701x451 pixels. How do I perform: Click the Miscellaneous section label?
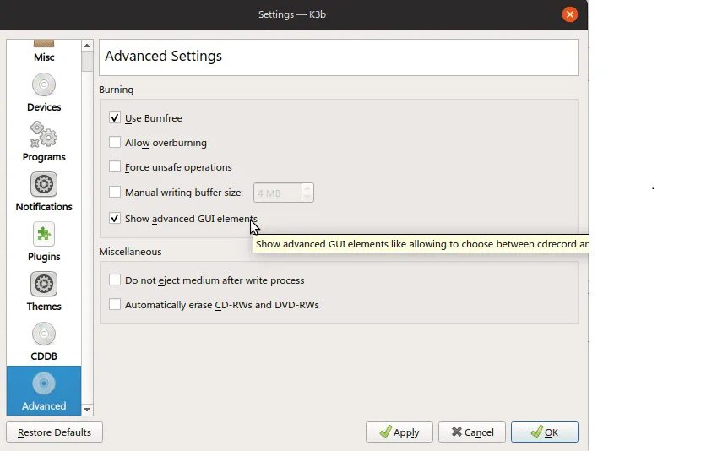(x=130, y=252)
